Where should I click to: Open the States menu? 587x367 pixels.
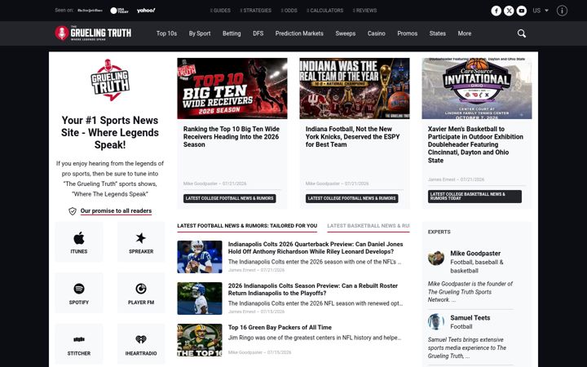pos(438,33)
